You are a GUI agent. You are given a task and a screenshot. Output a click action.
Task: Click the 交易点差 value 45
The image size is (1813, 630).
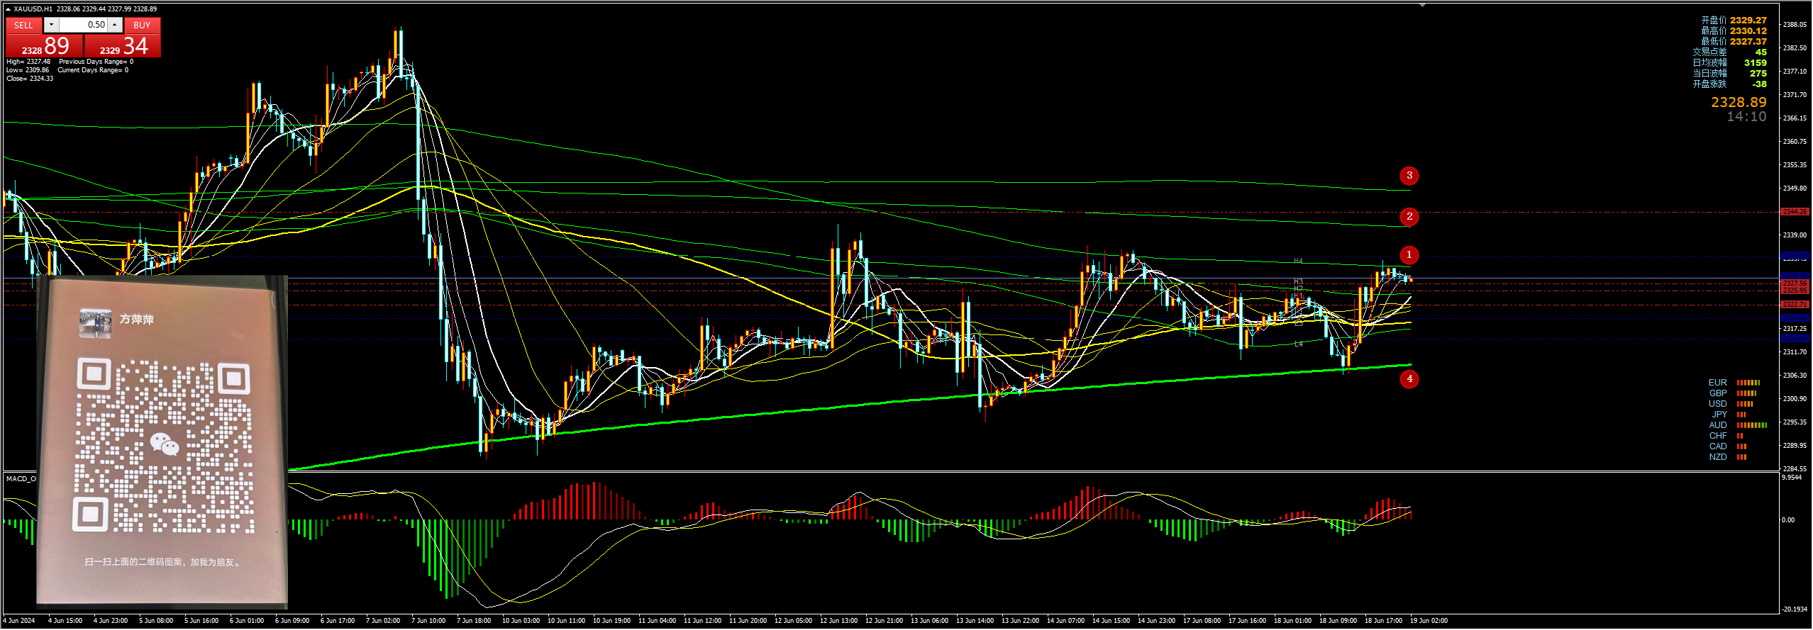pos(1761,52)
